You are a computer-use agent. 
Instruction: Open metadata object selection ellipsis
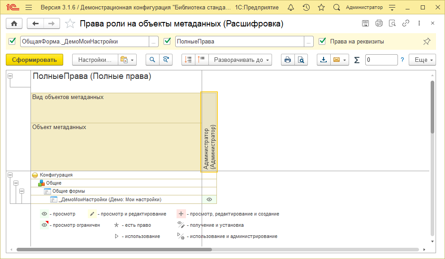[154, 41]
